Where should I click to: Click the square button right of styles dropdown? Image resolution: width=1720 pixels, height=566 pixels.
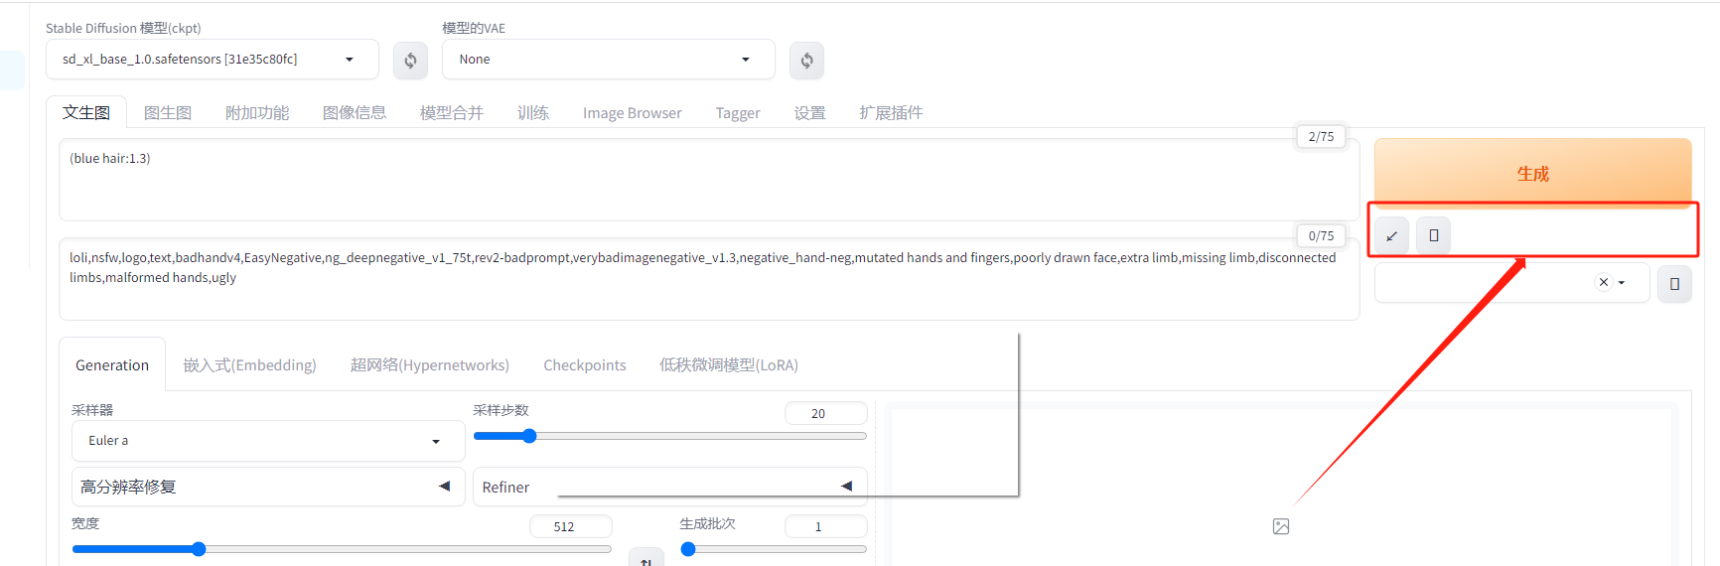click(1674, 284)
